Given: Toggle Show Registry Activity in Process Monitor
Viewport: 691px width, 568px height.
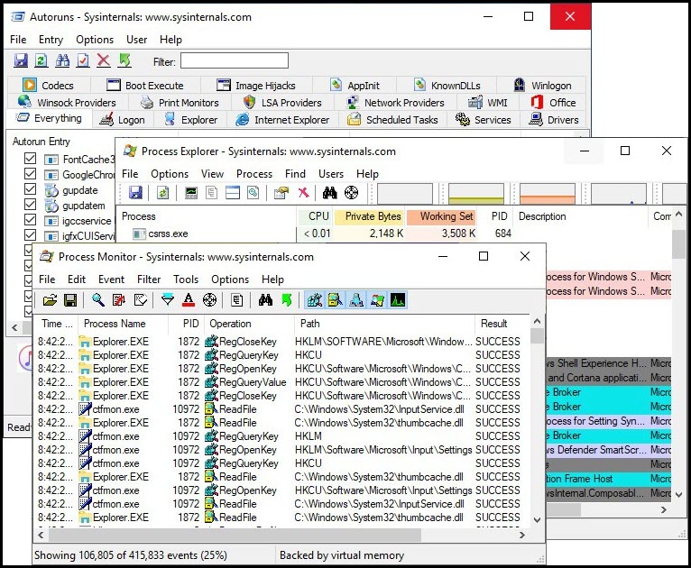Looking at the screenshot, I should coord(314,300).
